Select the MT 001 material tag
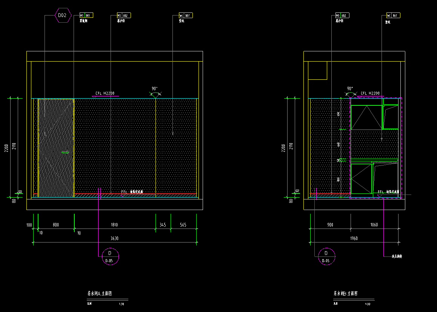Viewport: 437px width, 312px height. coord(86,15)
